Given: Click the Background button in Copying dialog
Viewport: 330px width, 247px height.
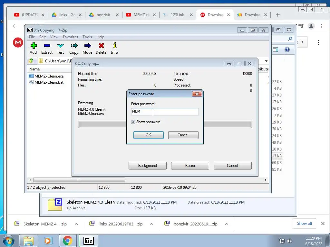Looking at the screenshot, I should coord(148,166).
